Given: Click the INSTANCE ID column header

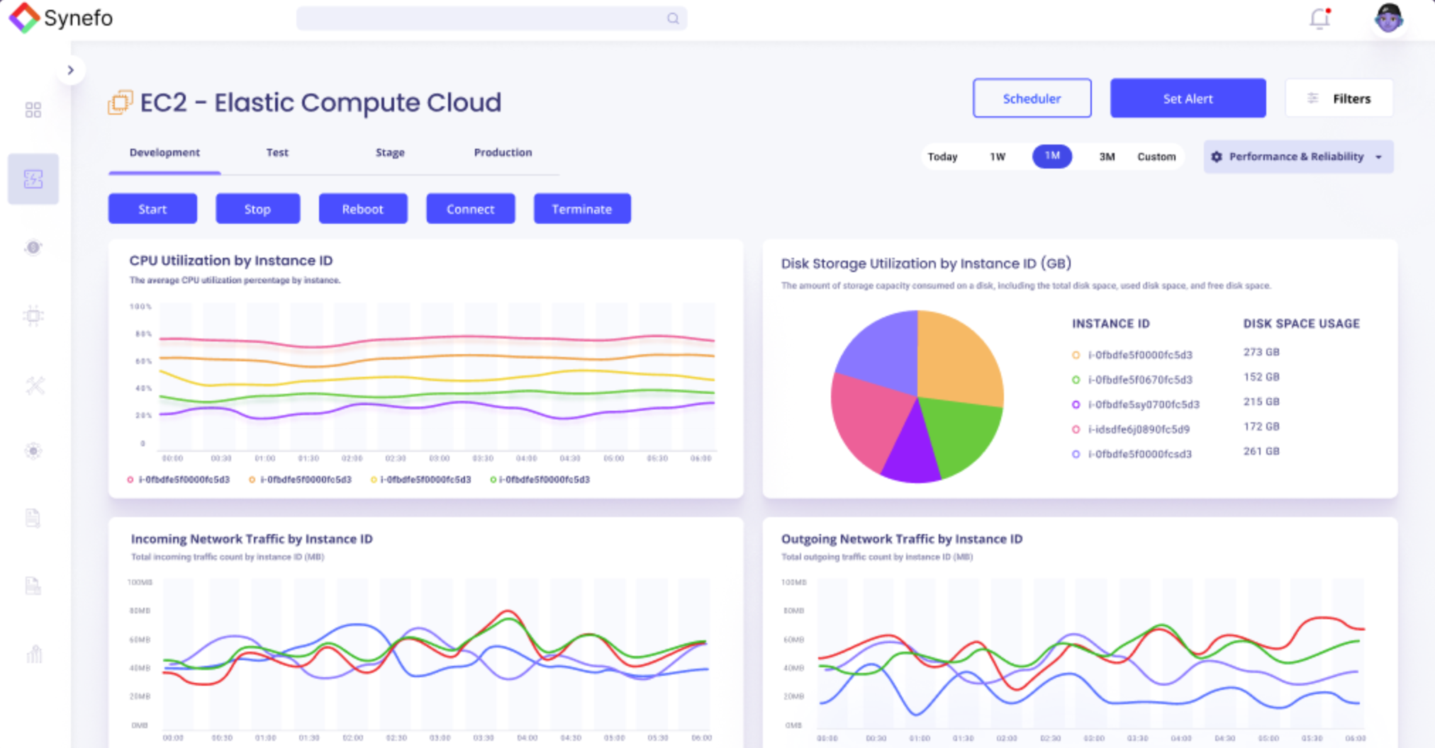Looking at the screenshot, I should pos(1111,324).
